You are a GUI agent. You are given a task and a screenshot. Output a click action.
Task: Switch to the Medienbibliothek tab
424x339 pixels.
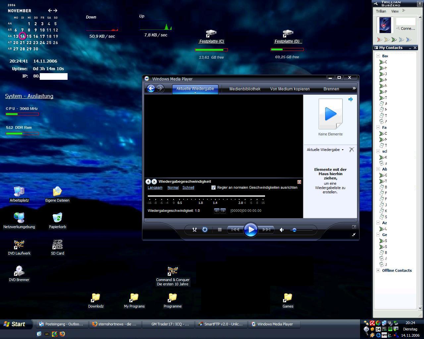tap(245, 89)
